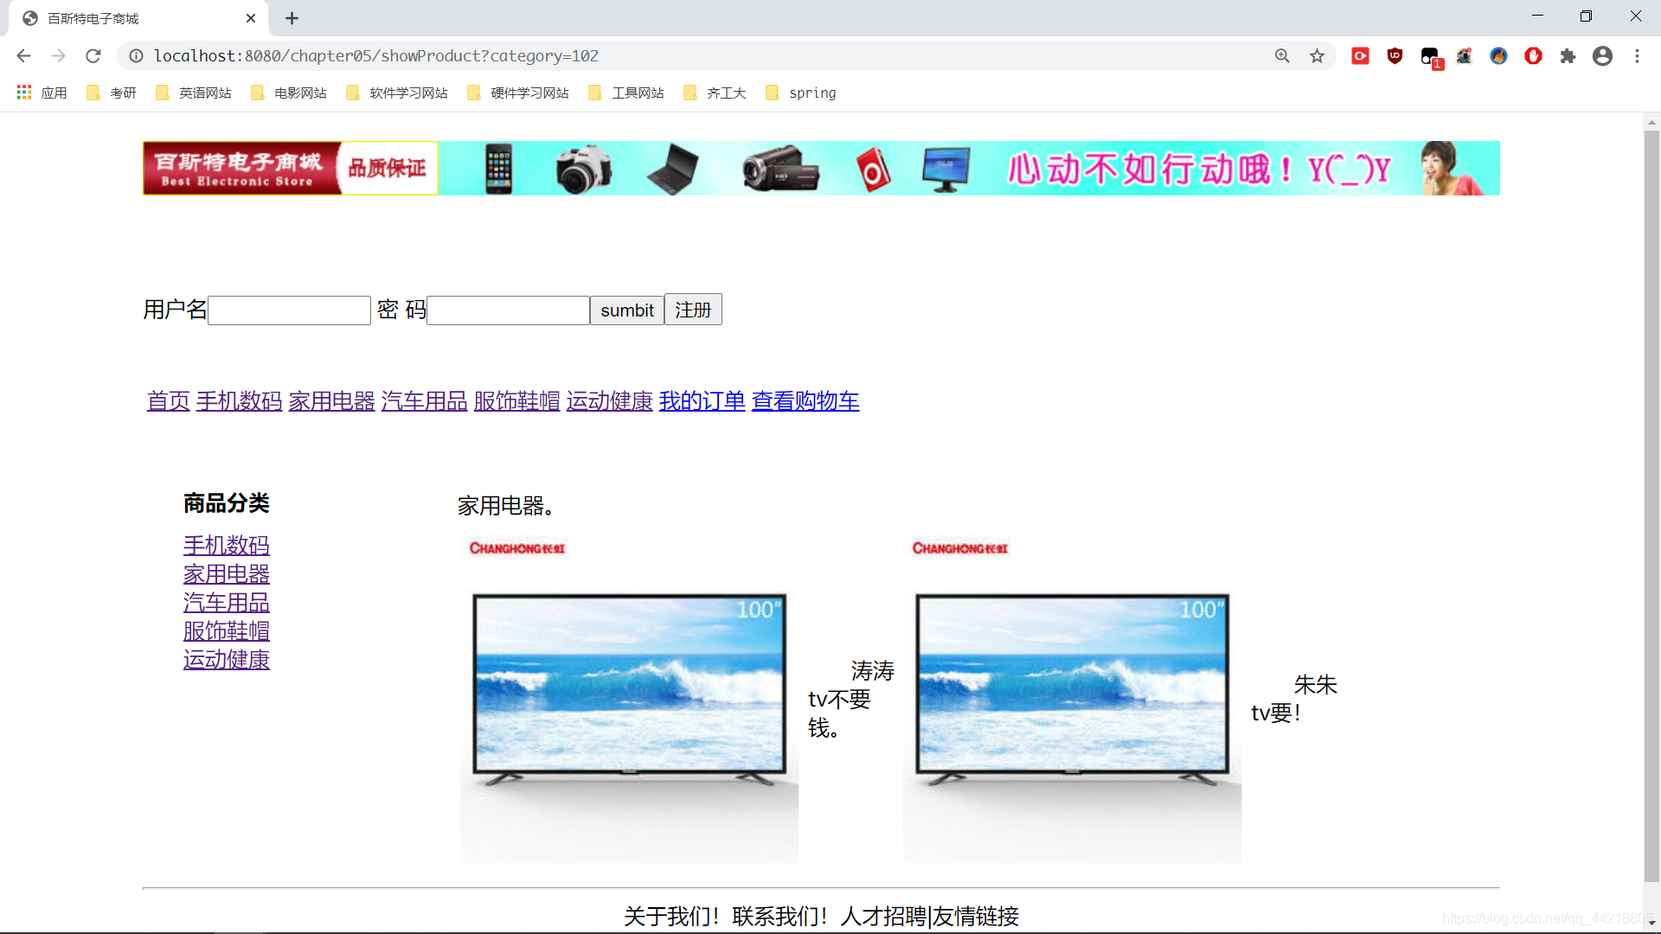The width and height of the screenshot is (1661, 934).
Task: Select 家用电器 under 商品分类 sidebar
Action: [227, 574]
